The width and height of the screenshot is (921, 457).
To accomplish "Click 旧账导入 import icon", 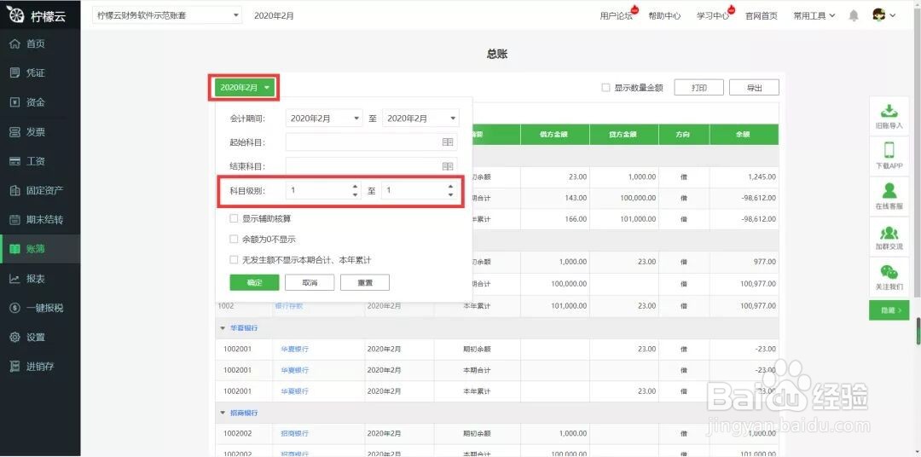I will coord(889,115).
